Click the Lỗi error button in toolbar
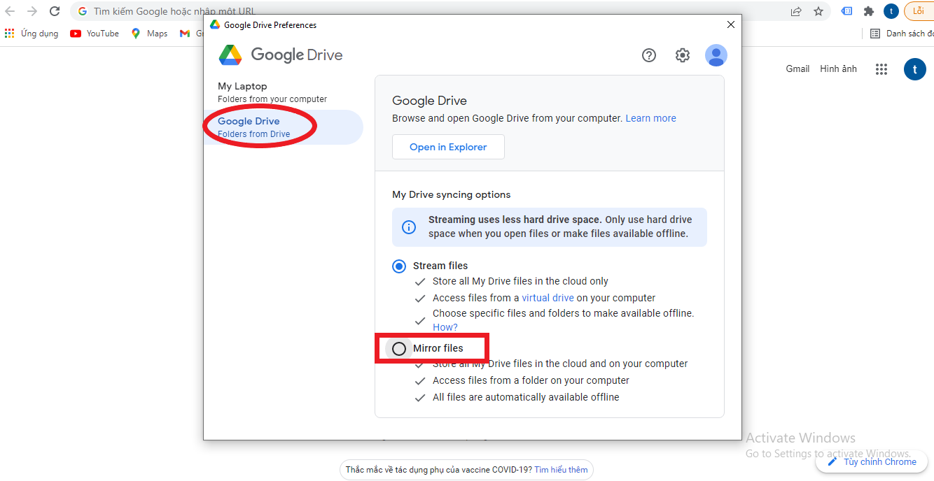This screenshot has height=481, width=934. 919,11
